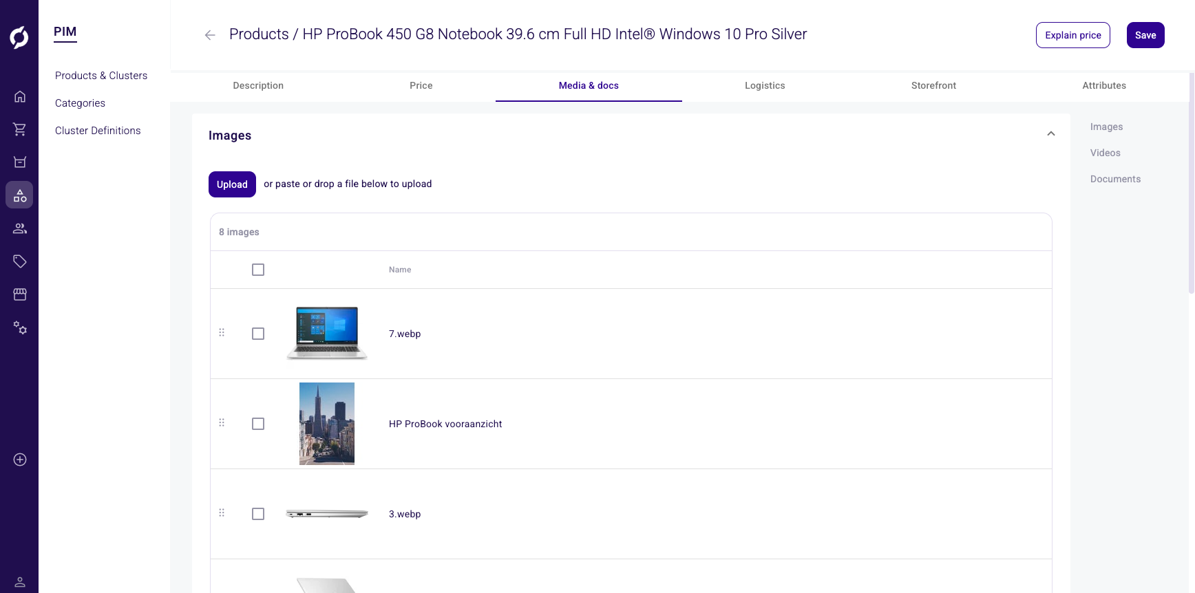
Task: Grab the drag handle for 3.webp row
Action: [222, 513]
